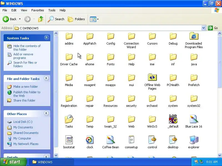
Task: Click Publish this folder to the Web
Action: (x=27, y=94)
